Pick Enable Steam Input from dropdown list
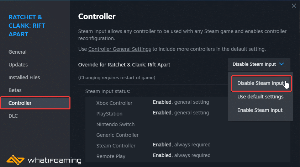 (260, 110)
